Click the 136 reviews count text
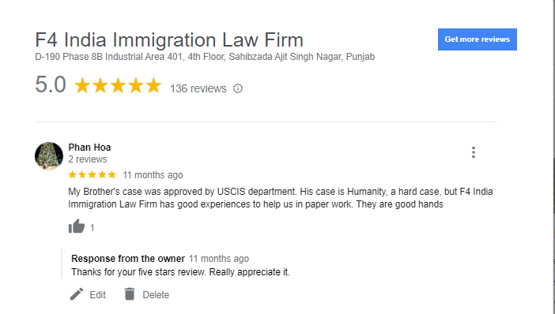The image size is (555, 314). [x=198, y=88]
